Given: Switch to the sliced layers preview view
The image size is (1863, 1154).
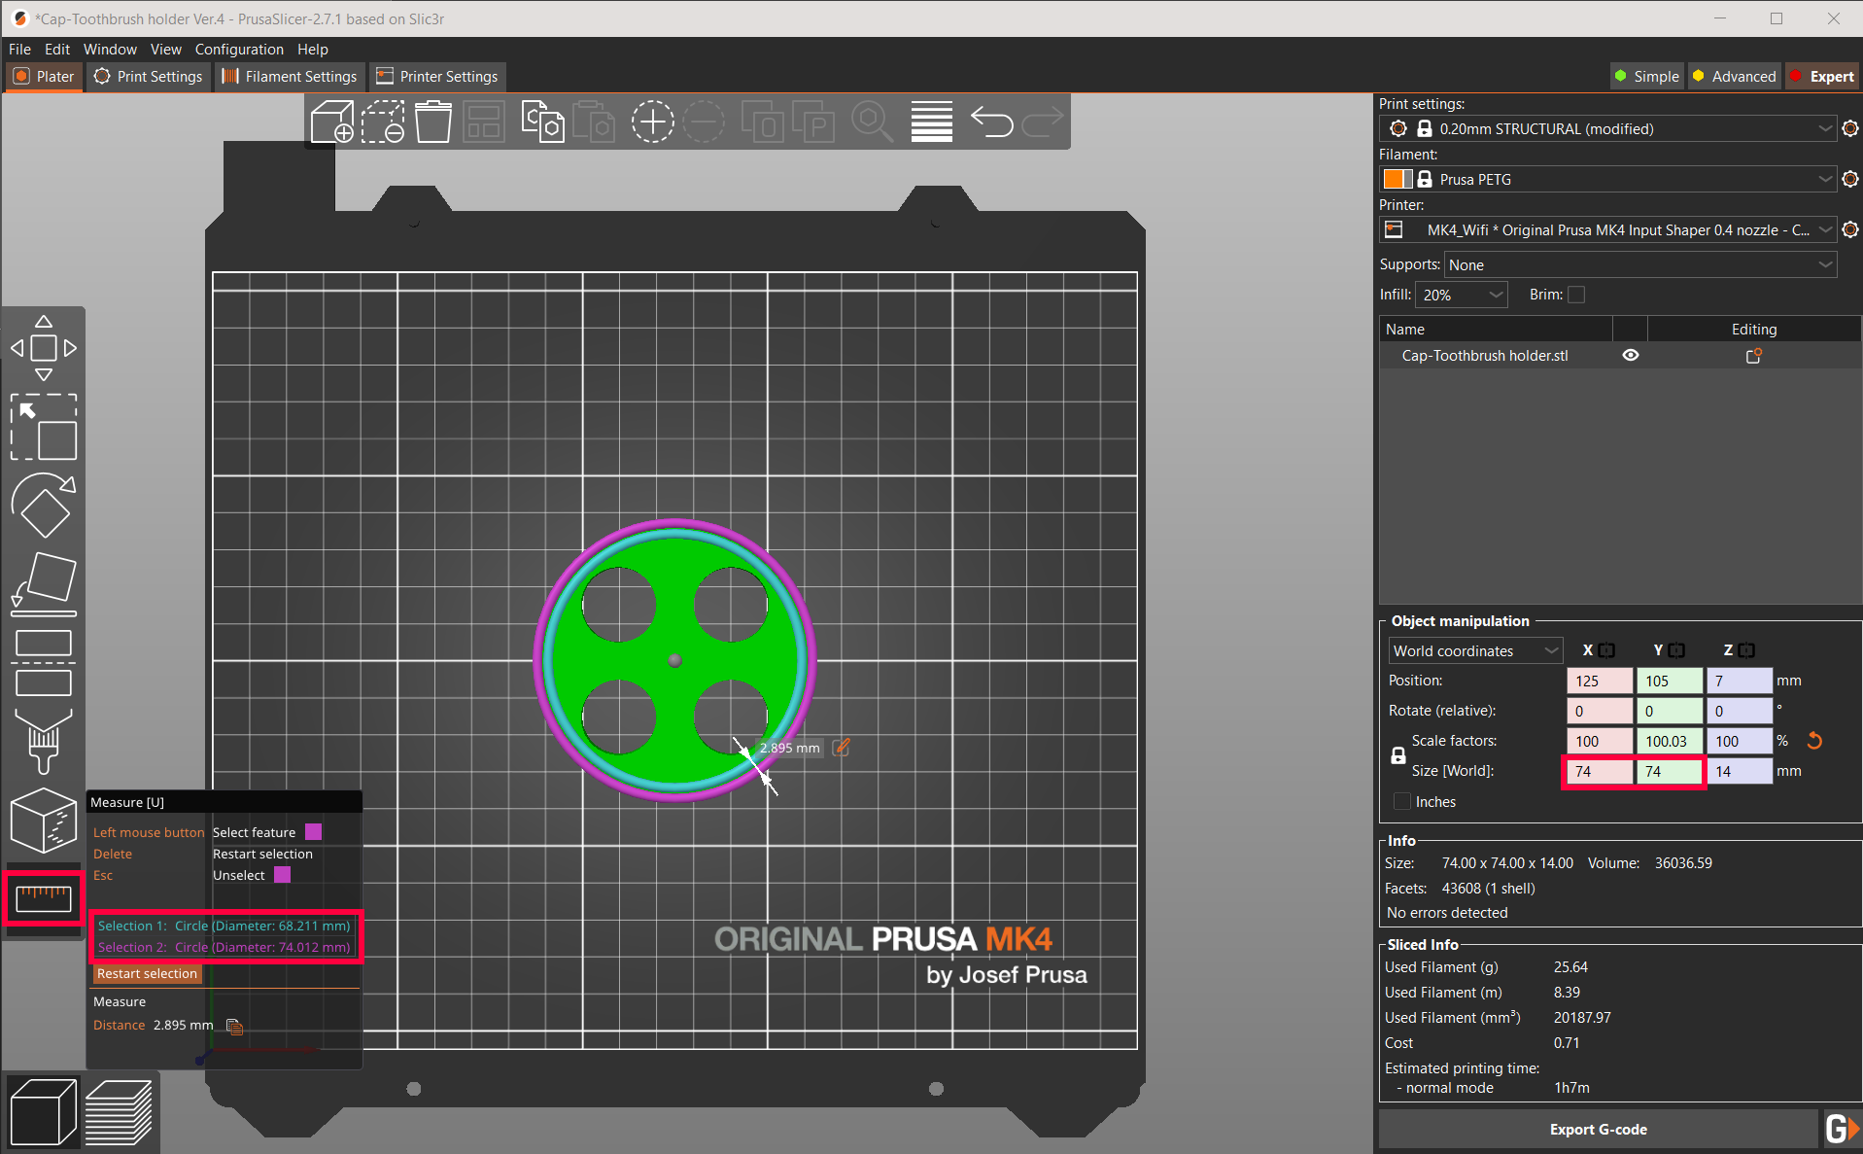Looking at the screenshot, I should [x=119, y=1112].
